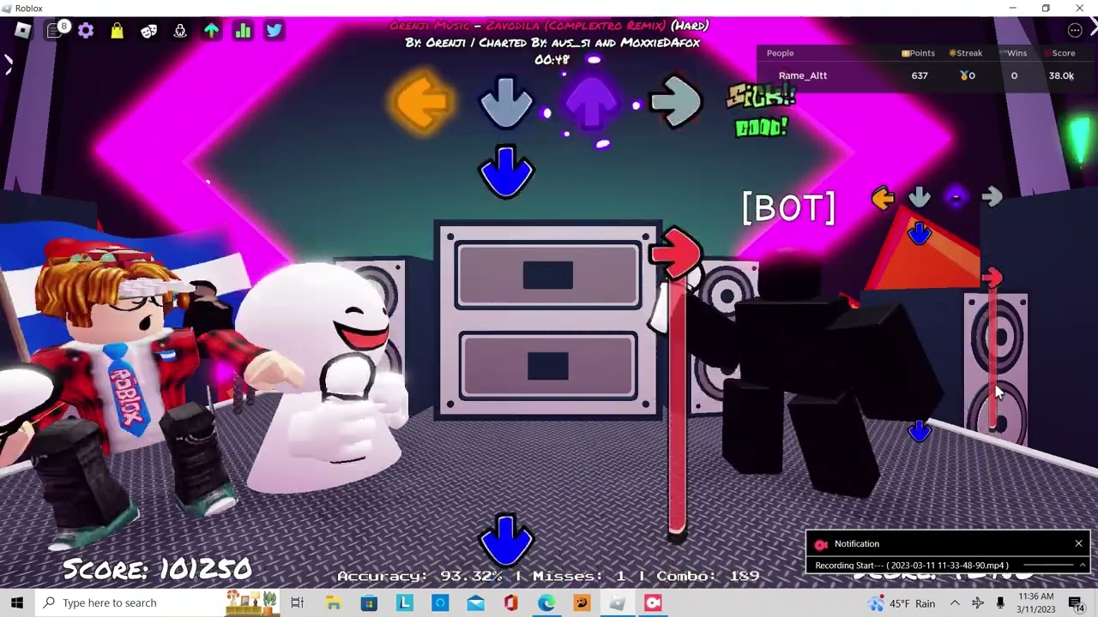Open the teal L app on the taskbar

click(404, 603)
